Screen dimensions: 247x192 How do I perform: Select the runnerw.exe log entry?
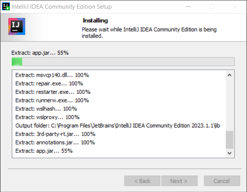[52, 100]
